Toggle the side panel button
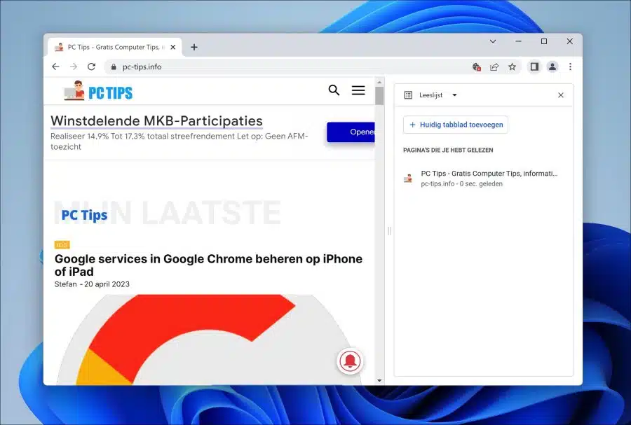The height and width of the screenshot is (425, 631). click(534, 67)
